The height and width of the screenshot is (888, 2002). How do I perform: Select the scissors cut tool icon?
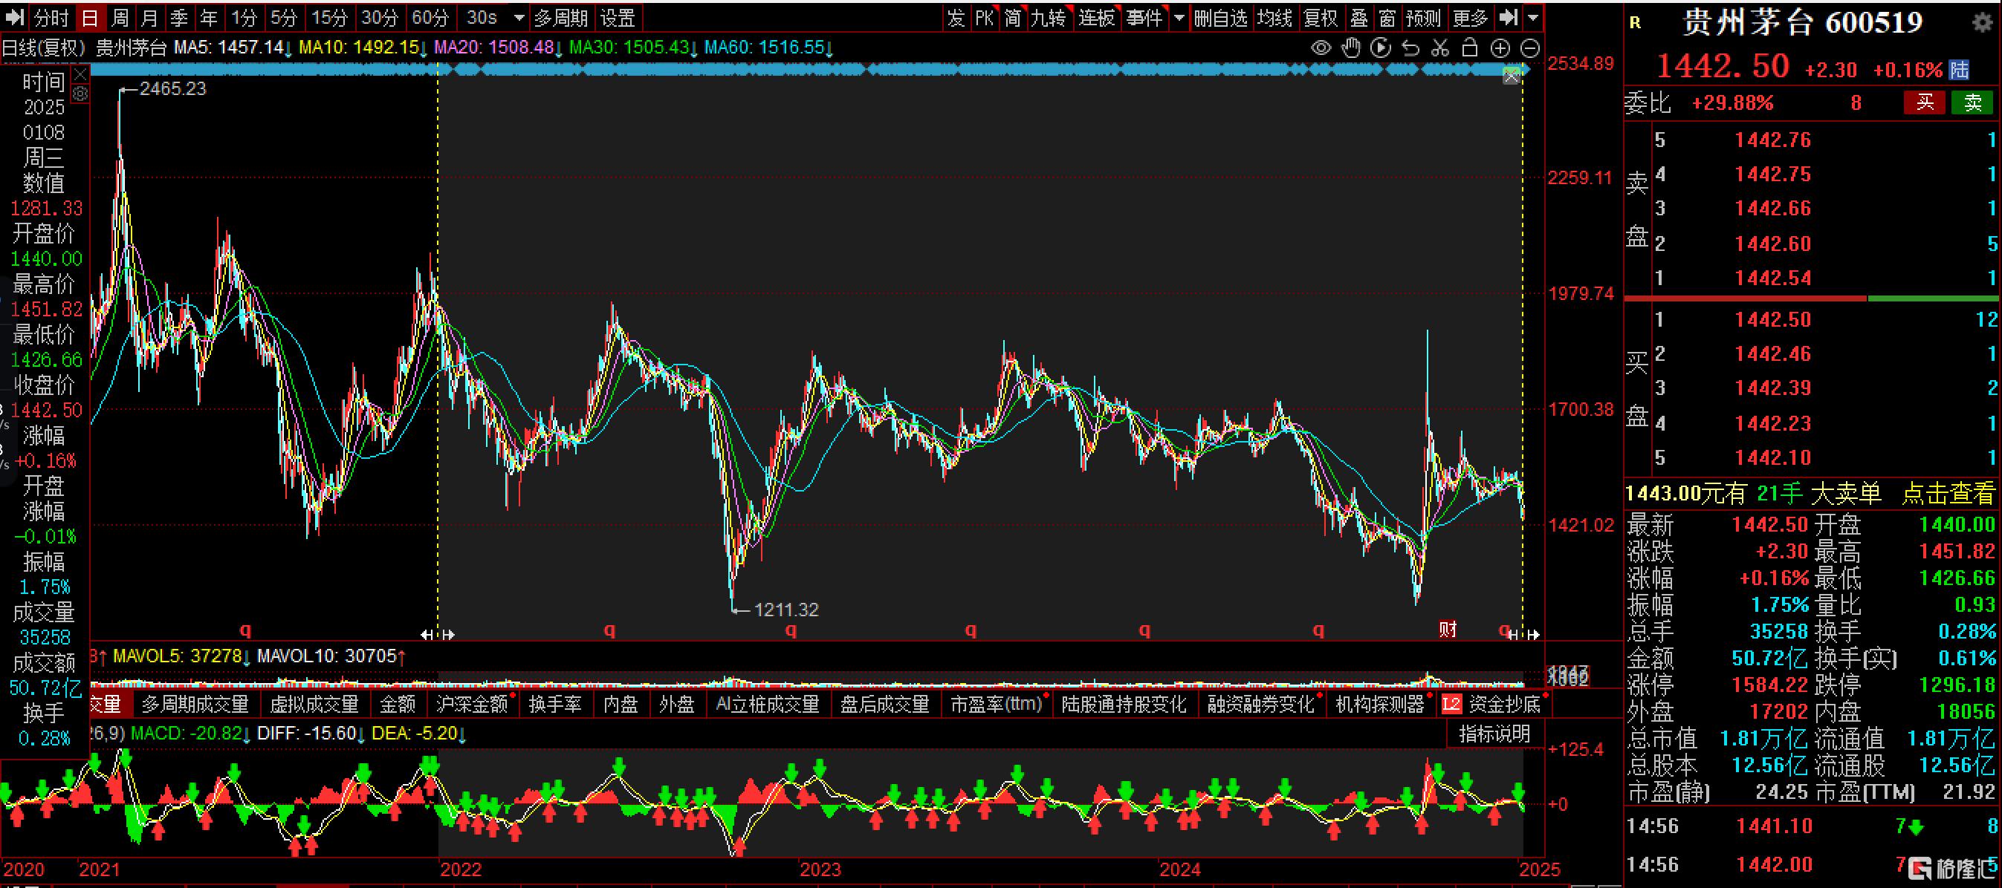pyautogui.click(x=1440, y=48)
